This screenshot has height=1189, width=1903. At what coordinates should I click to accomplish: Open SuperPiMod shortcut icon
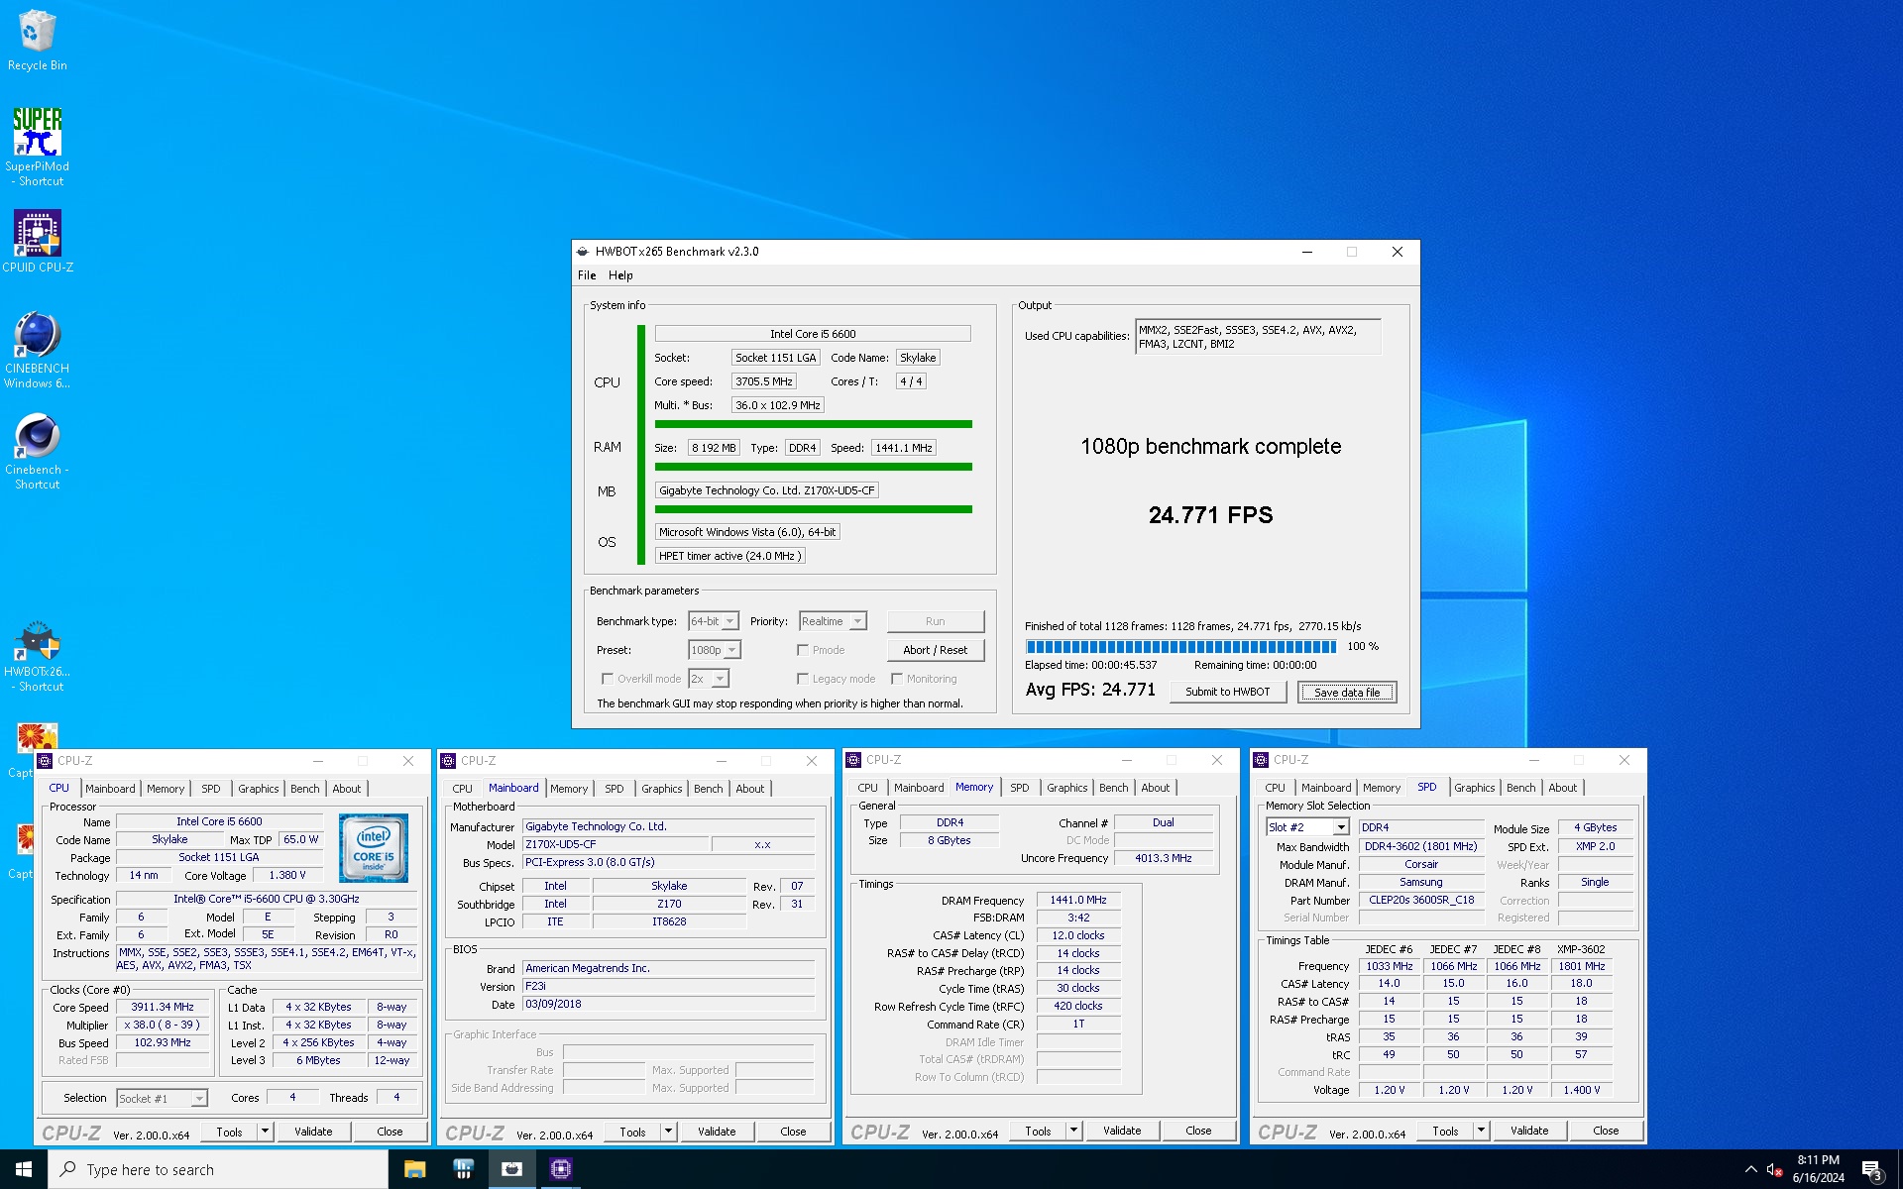point(37,147)
